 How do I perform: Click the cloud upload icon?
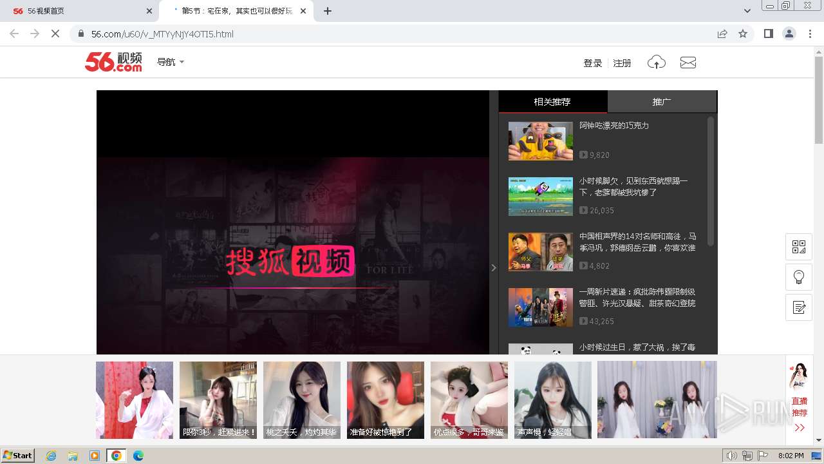(657, 62)
